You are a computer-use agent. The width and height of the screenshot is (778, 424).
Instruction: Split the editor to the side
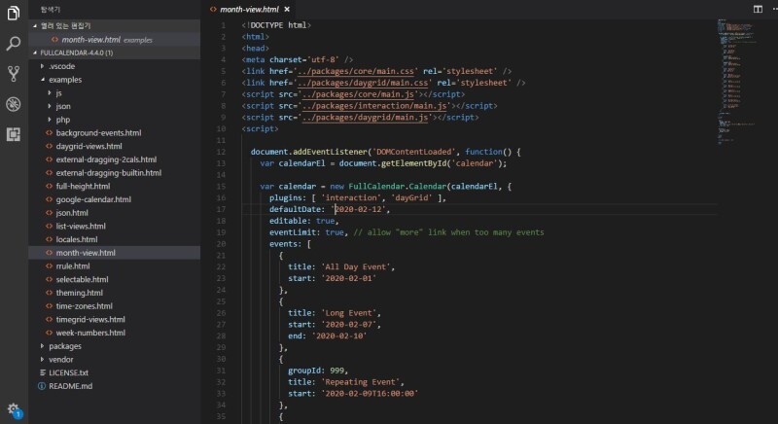(758, 9)
